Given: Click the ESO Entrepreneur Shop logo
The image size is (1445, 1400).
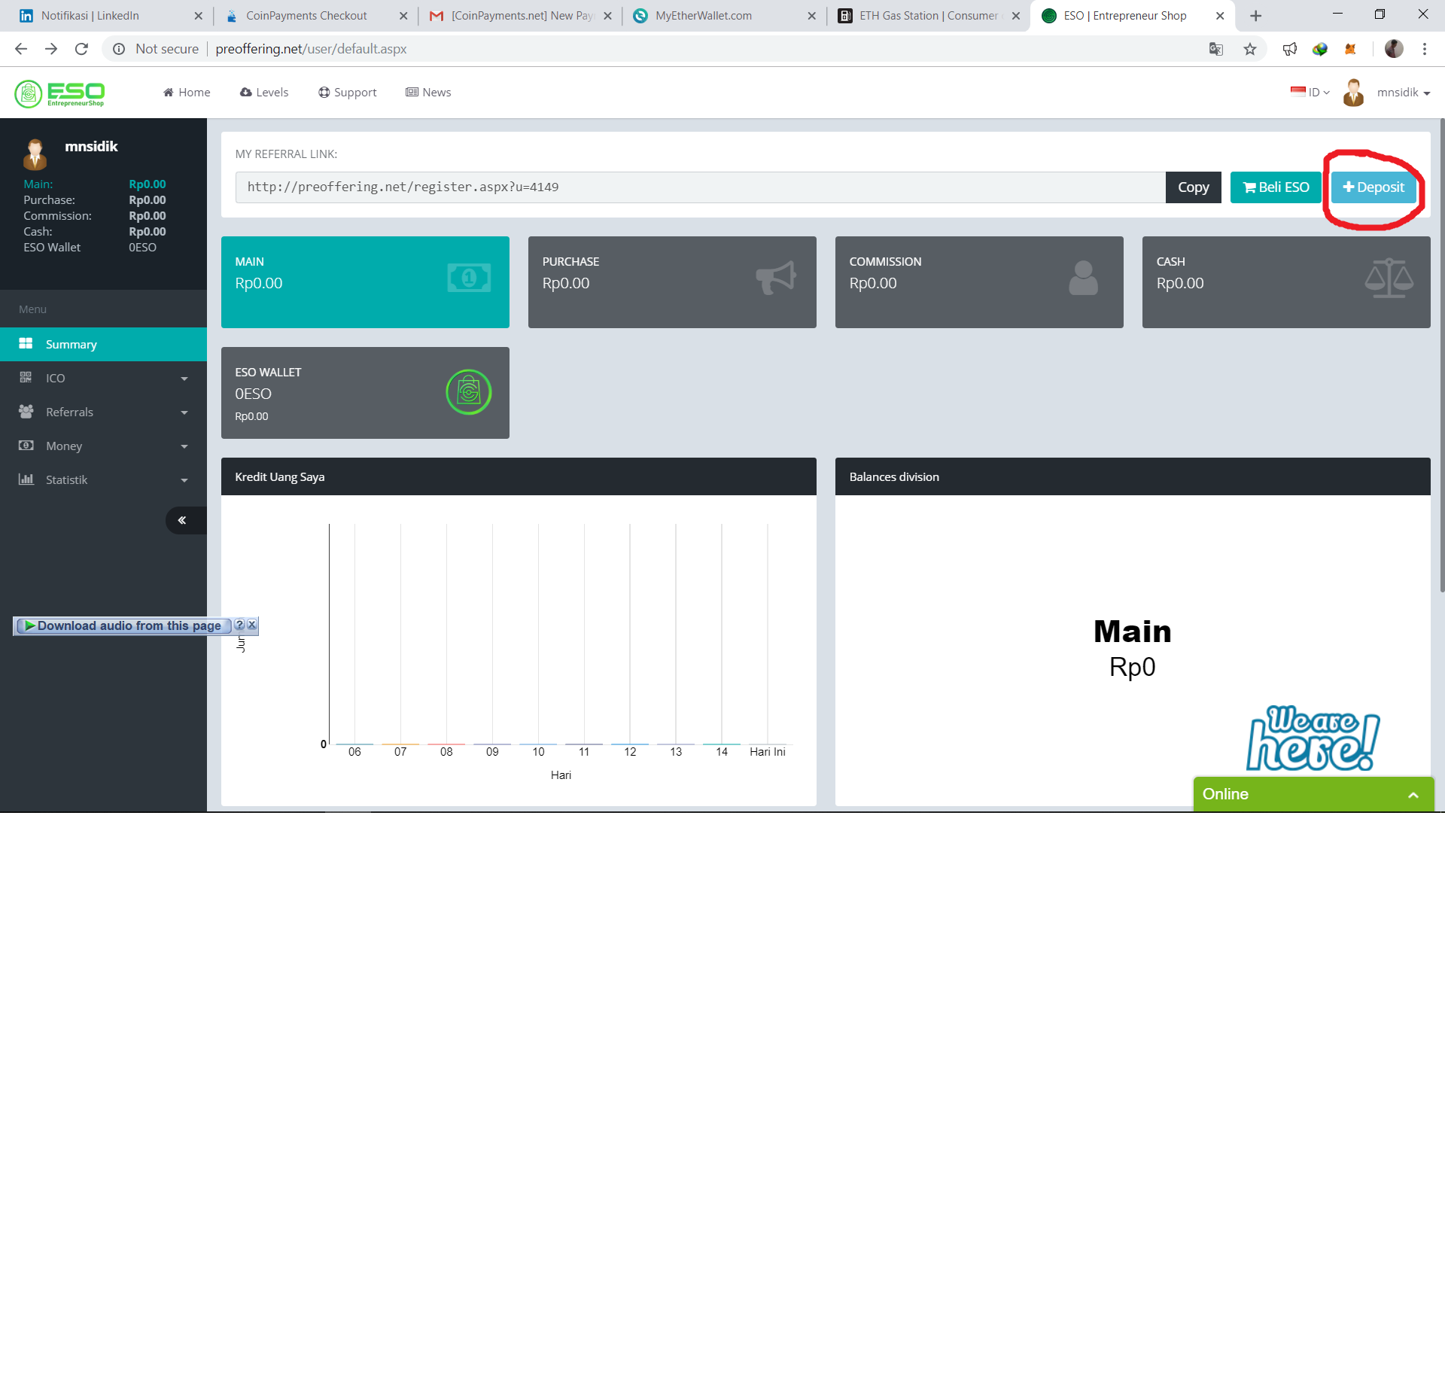Looking at the screenshot, I should click(59, 93).
